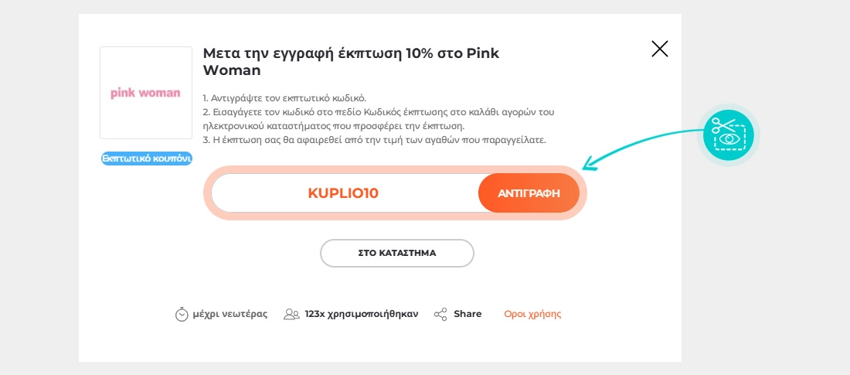Click the teal scissors coupon icon
Viewport: 850px width, 375px height.
point(728,135)
